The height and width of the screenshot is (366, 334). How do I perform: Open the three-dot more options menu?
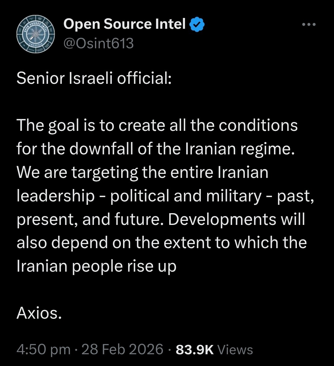309,25
